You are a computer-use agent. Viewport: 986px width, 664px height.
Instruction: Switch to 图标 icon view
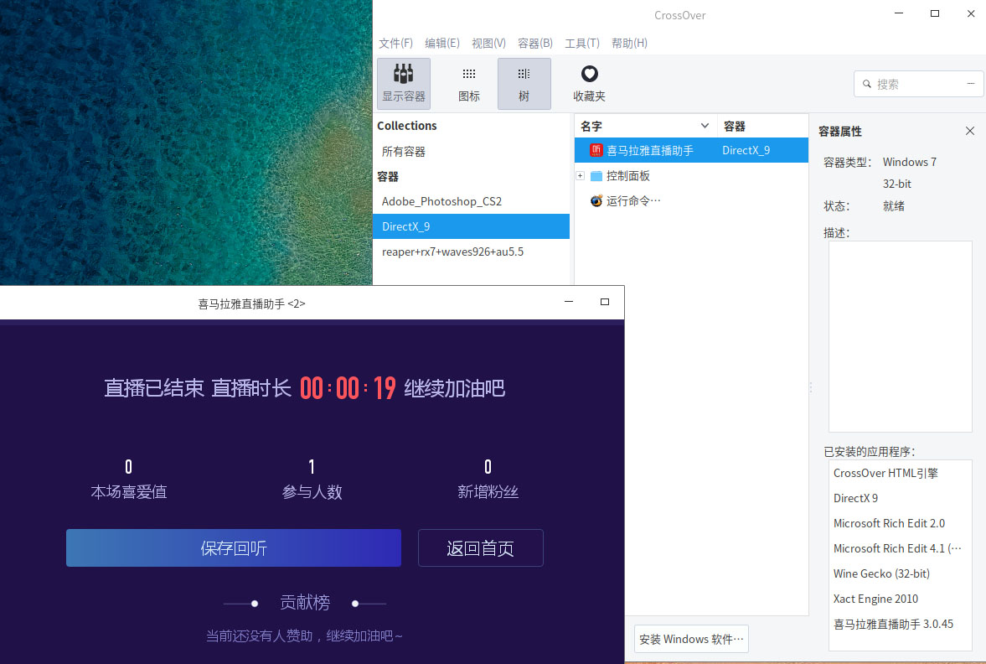(469, 83)
